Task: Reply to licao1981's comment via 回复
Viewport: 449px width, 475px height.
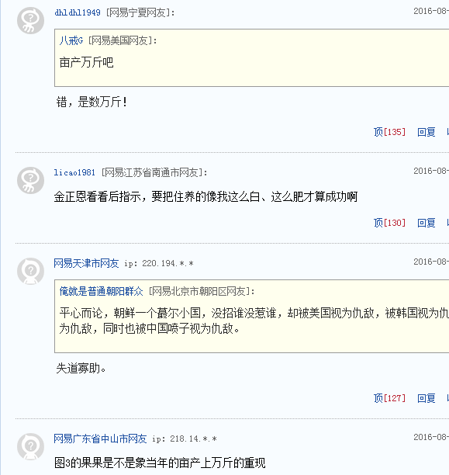Action: [427, 223]
